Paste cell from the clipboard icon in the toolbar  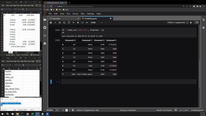pos(69,23)
